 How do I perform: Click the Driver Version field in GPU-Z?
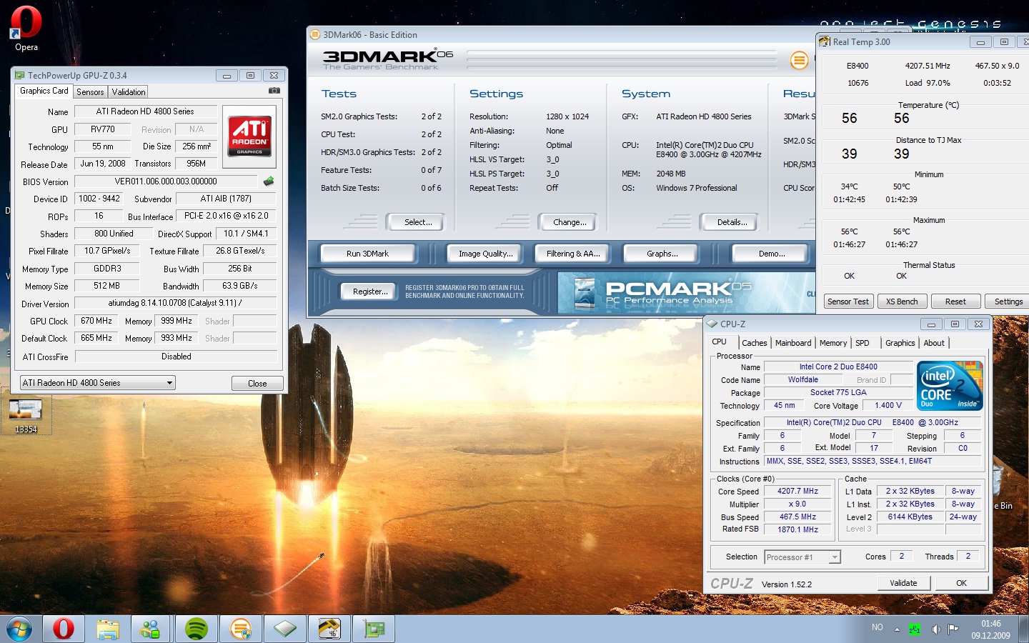175,303
